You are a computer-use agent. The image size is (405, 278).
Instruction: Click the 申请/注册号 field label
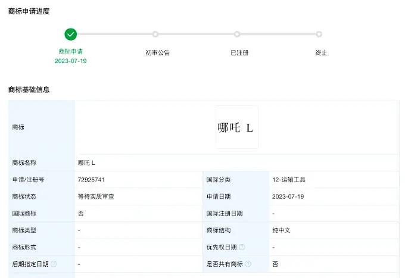[x=28, y=180]
